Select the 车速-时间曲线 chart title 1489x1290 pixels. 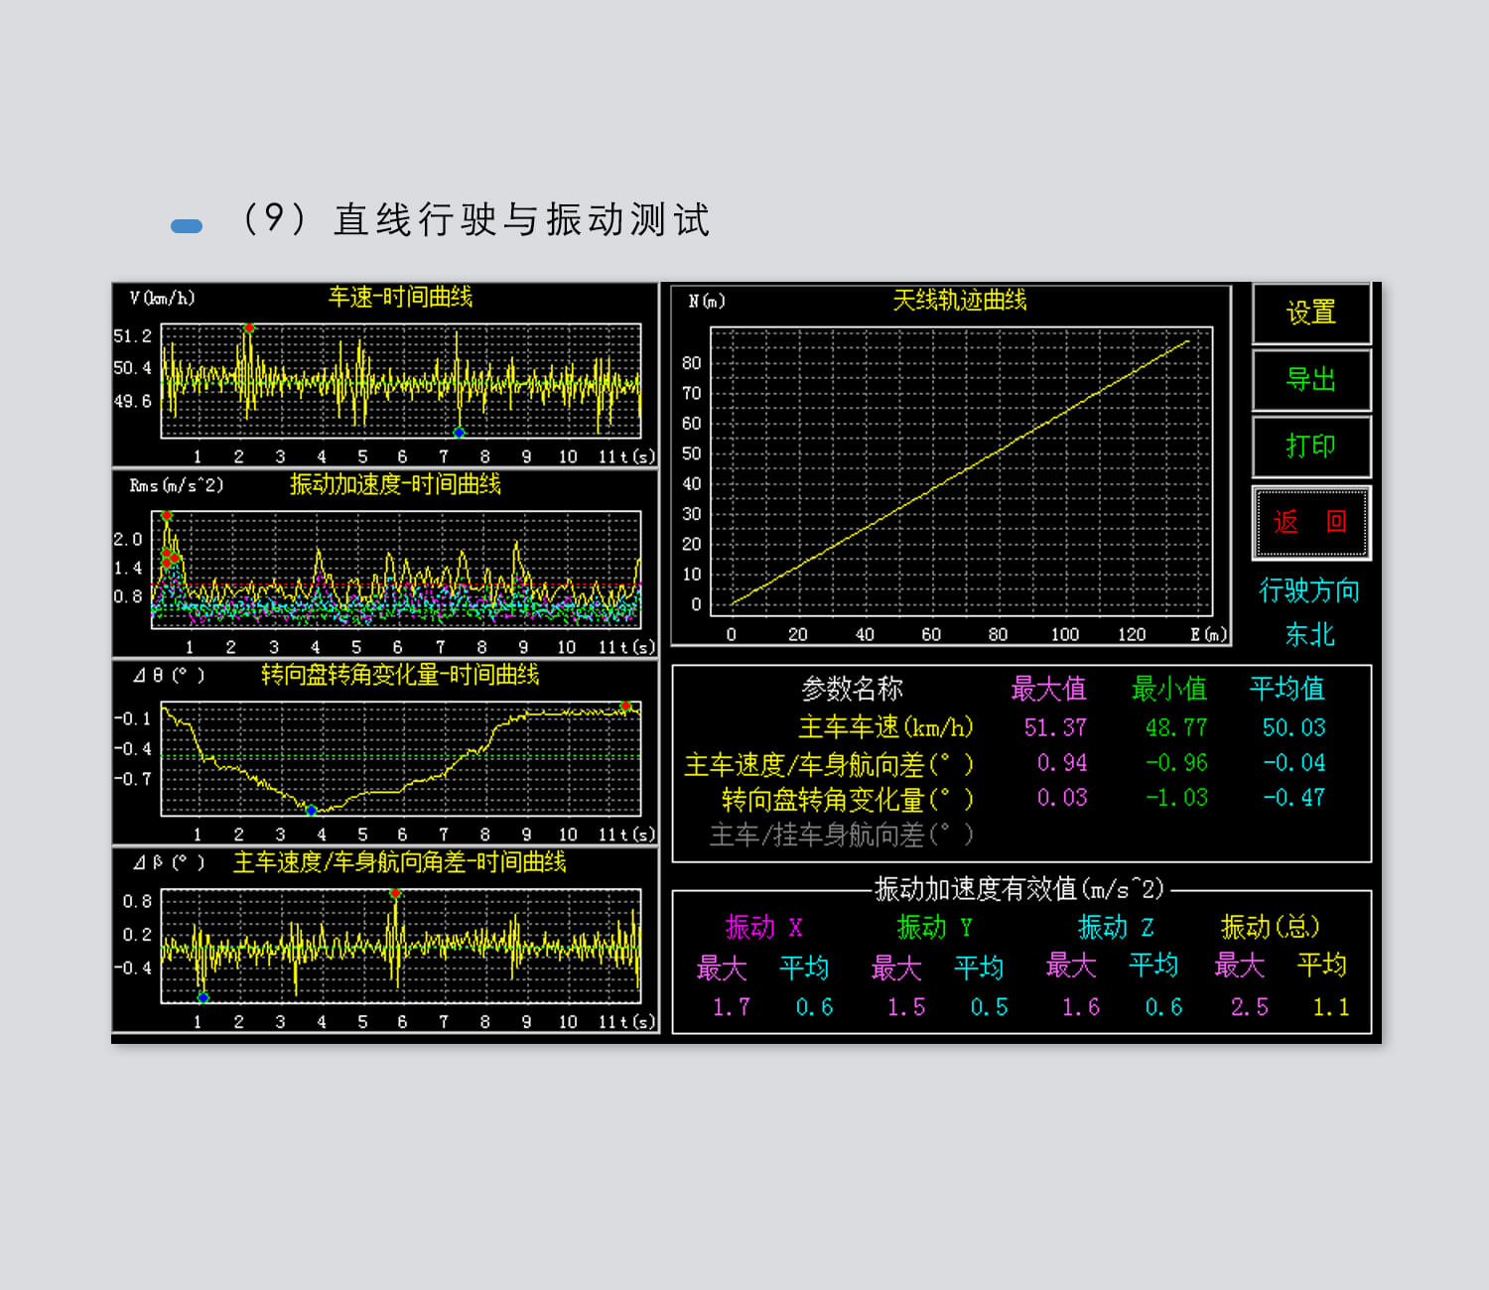400,298
